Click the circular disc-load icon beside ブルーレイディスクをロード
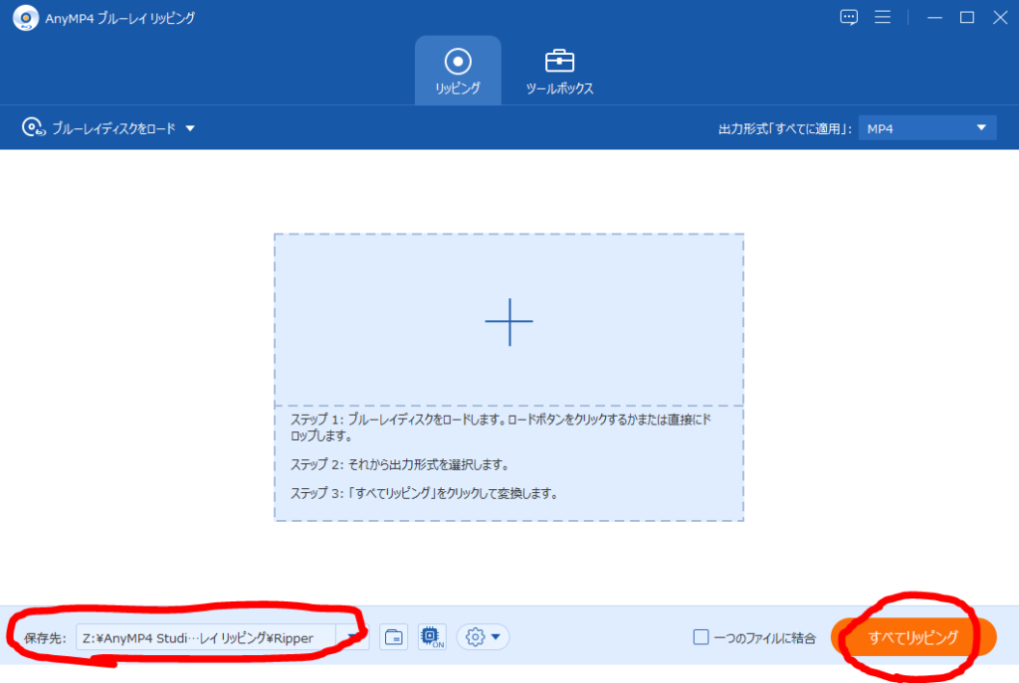This screenshot has width=1019, height=683. click(30, 127)
